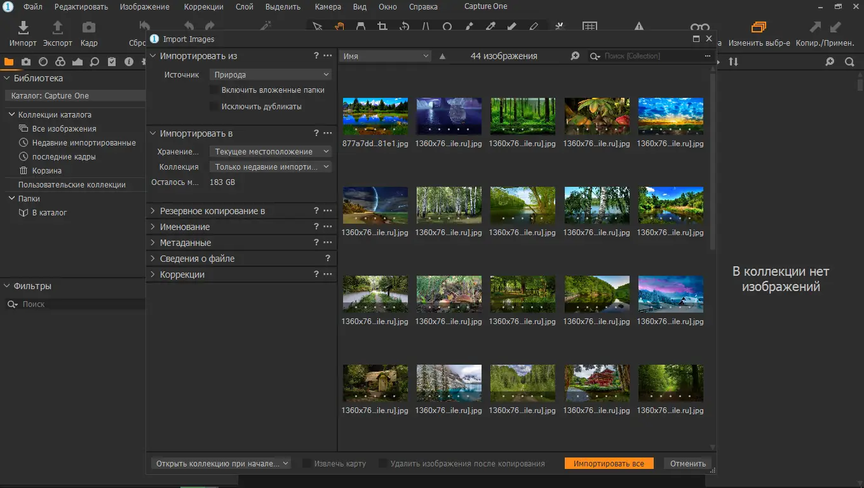Click the Capture (Кадр) camera icon
Image resolution: width=864 pixels, height=488 pixels.
click(89, 28)
